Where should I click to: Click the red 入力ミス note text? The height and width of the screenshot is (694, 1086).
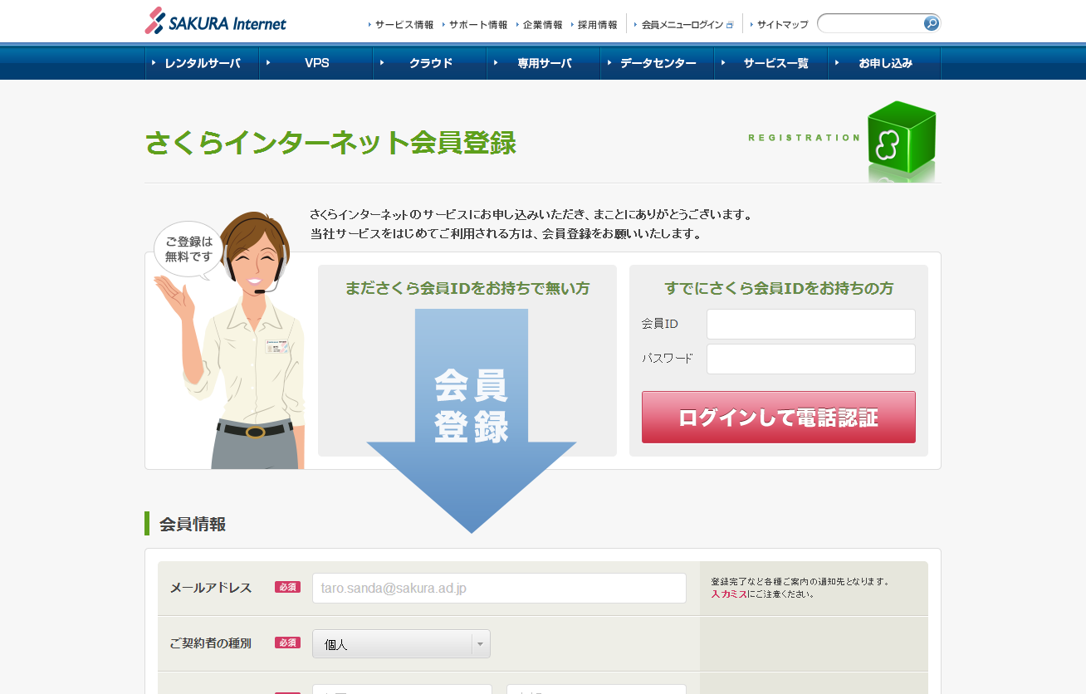point(729,594)
